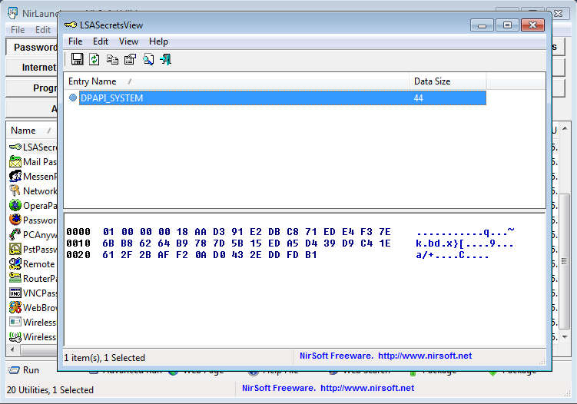Click the Refresh toolbar icon
The width and height of the screenshot is (577, 404).
click(95, 59)
